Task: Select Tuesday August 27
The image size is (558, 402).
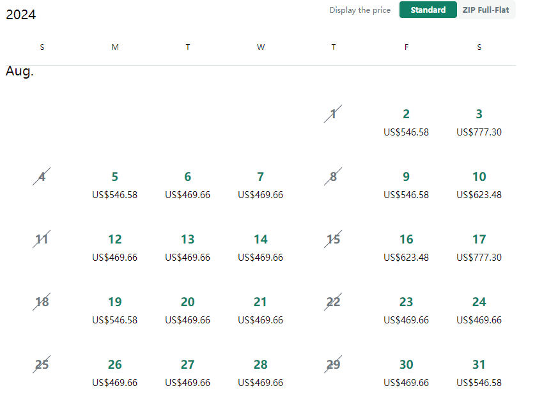Action: 187,373
